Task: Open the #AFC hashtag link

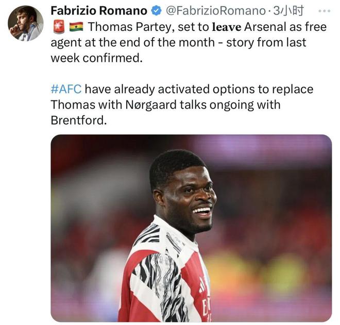Action: [x=66, y=89]
